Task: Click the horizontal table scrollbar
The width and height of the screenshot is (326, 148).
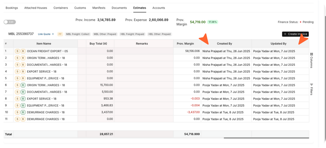Action: click(x=266, y=138)
